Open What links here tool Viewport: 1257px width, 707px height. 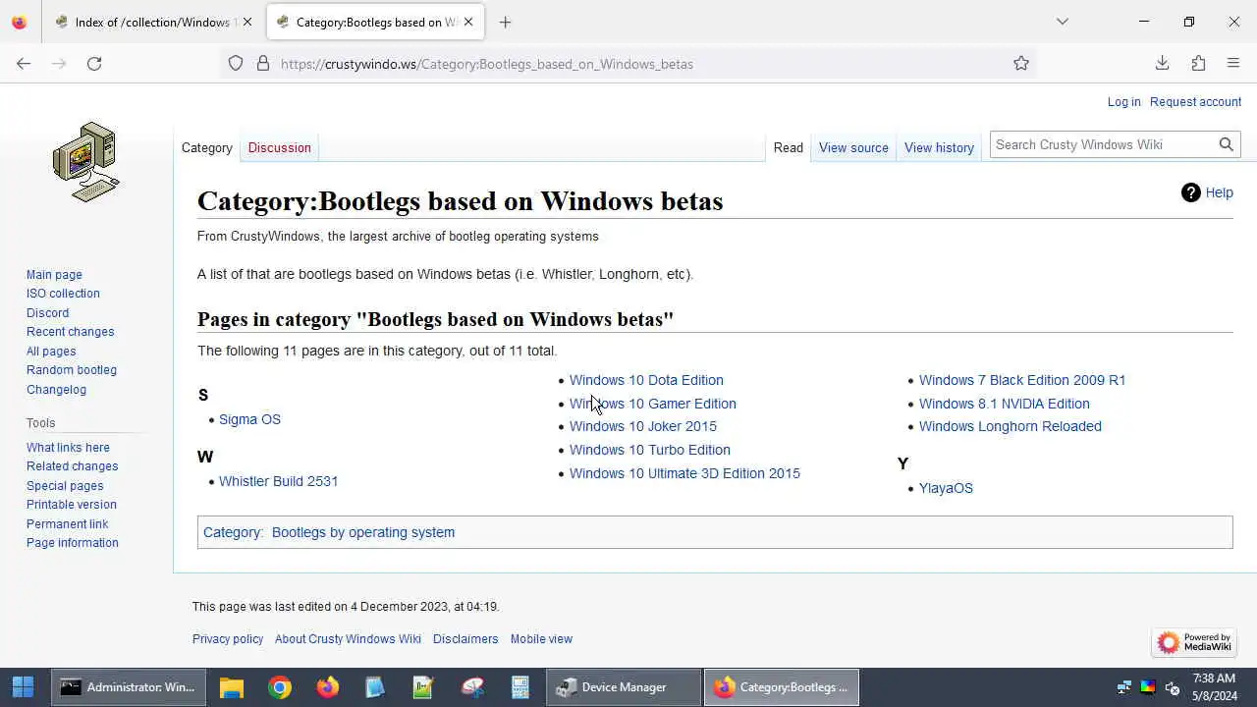pyautogui.click(x=68, y=448)
